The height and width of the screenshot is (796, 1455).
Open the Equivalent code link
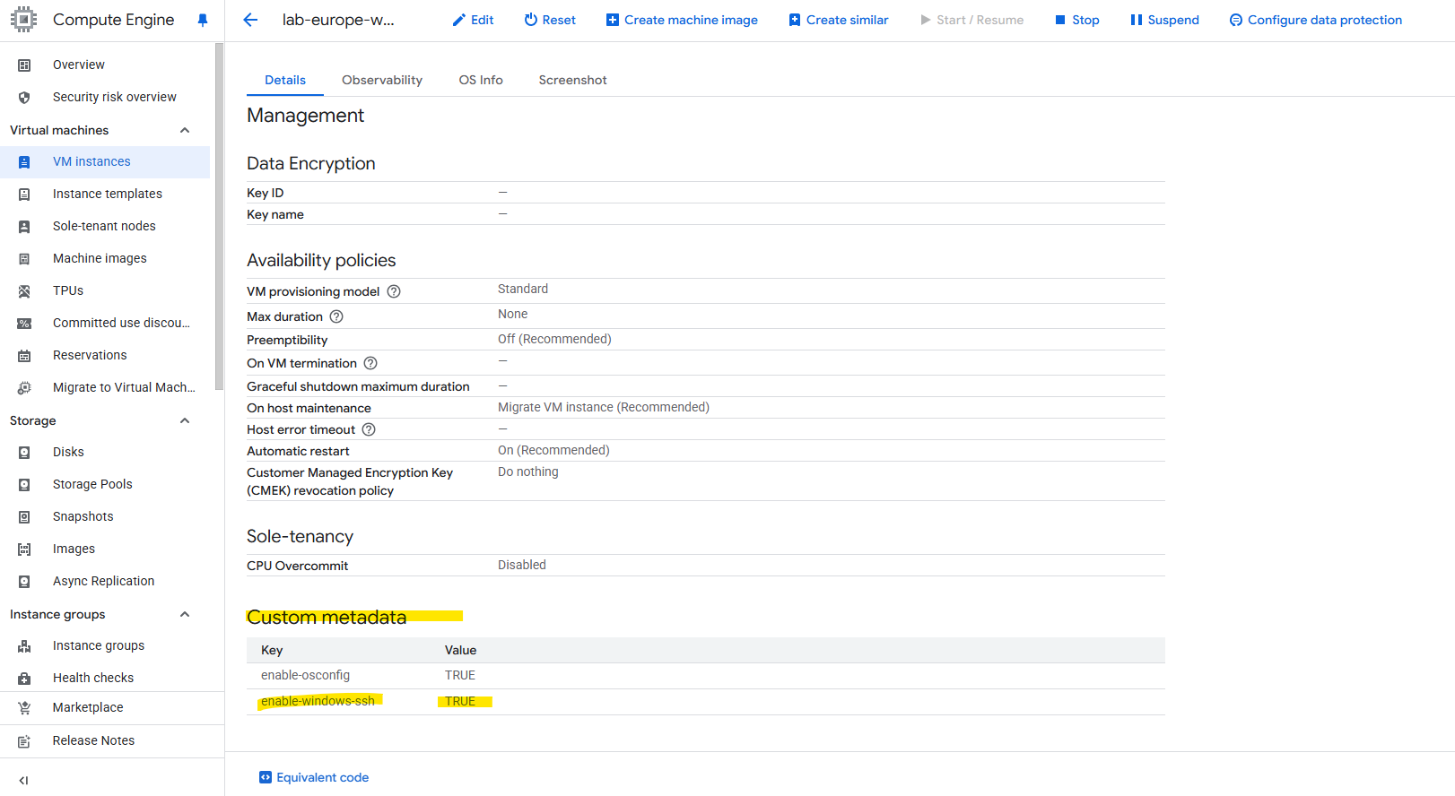pos(314,777)
